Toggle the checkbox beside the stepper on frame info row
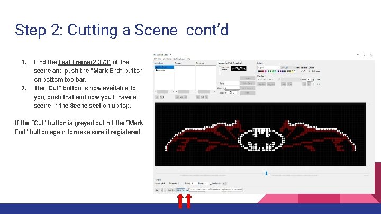This screenshot has height=214, width=381. pos(211,184)
